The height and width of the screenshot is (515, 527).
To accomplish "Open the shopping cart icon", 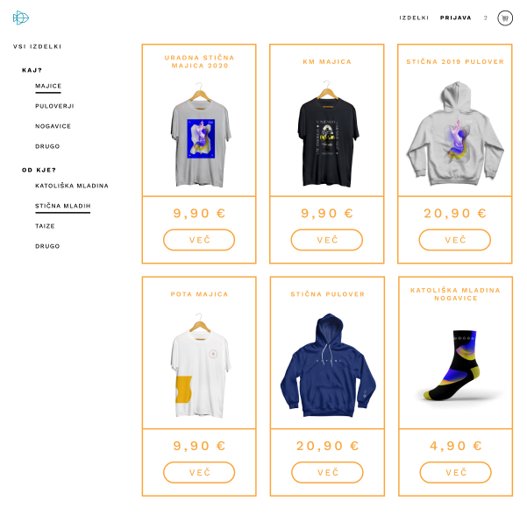I will tap(505, 18).
